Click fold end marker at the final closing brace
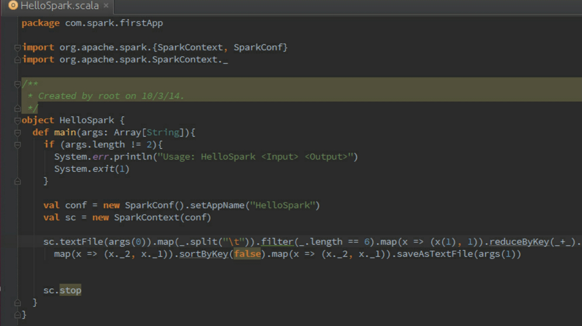 (17, 314)
